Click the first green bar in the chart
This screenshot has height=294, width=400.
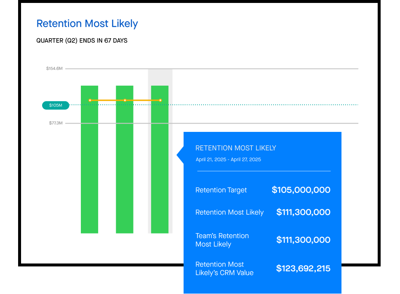tap(89, 168)
